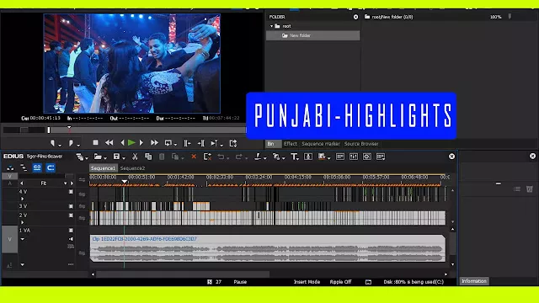The height and width of the screenshot is (303, 539).
Task: Create a new sequence icon
Action: pos(80,157)
